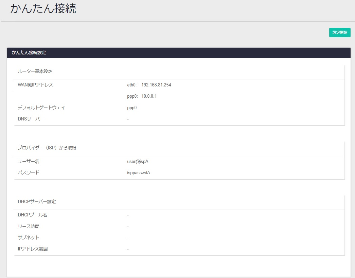Image resolution: width=355 pixels, height=278 pixels.
Task: Click the プロバイダー (ISP) から取得 title
Action: pyautogui.click(x=47, y=148)
